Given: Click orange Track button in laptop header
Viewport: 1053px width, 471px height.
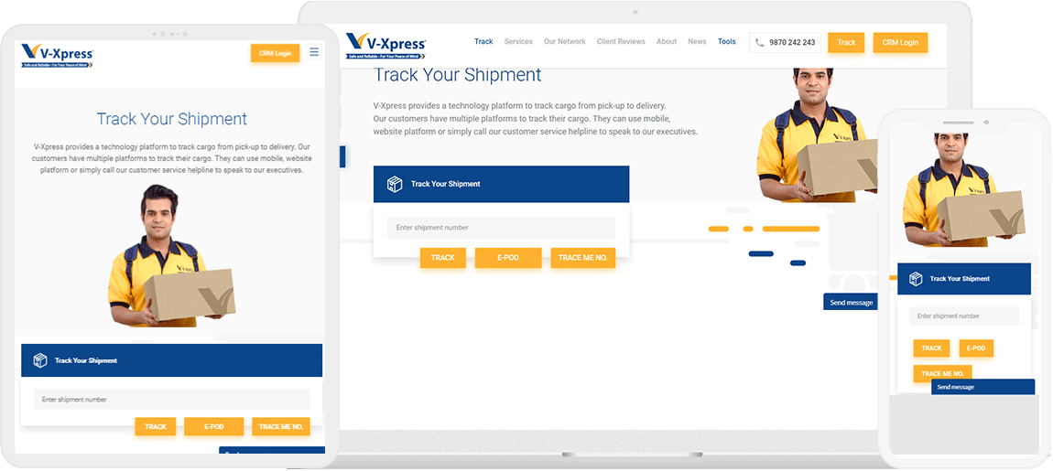Looking at the screenshot, I should (846, 42).
